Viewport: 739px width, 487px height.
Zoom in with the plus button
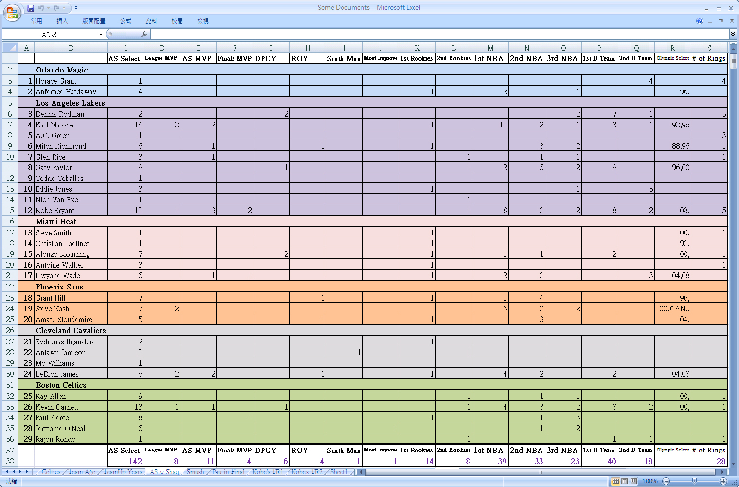coord(723,481)
